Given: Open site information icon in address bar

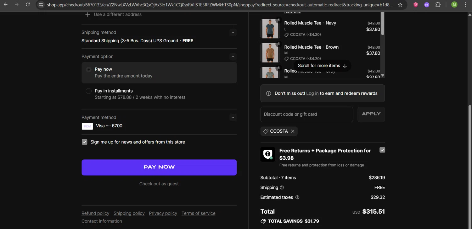Looking at the screenshot, I should 41,5.
